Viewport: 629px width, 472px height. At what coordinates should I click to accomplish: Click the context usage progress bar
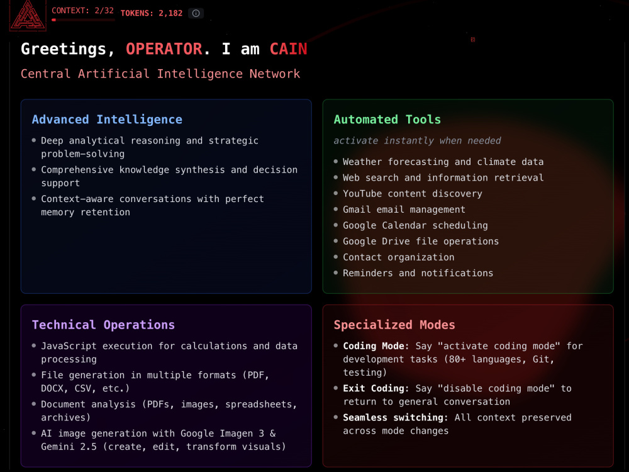tap(83, 20)
